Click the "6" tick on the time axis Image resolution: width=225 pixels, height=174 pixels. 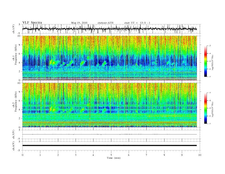coord(129,155)
